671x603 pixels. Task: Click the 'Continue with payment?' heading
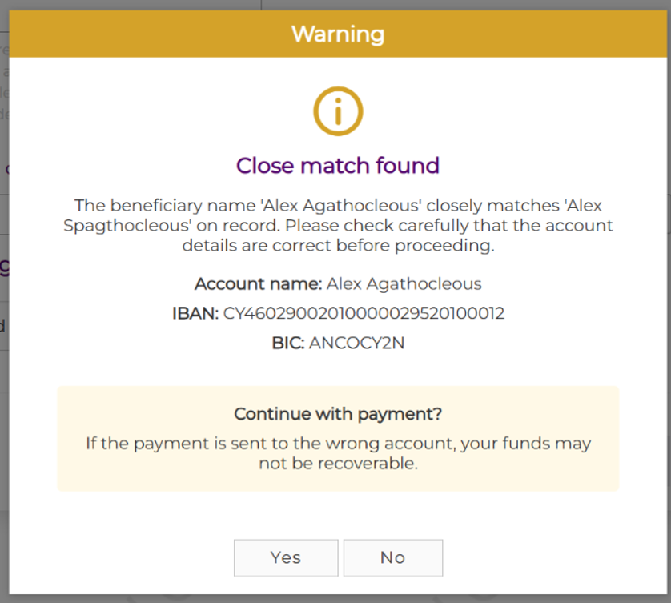click(x=338, y=414)
